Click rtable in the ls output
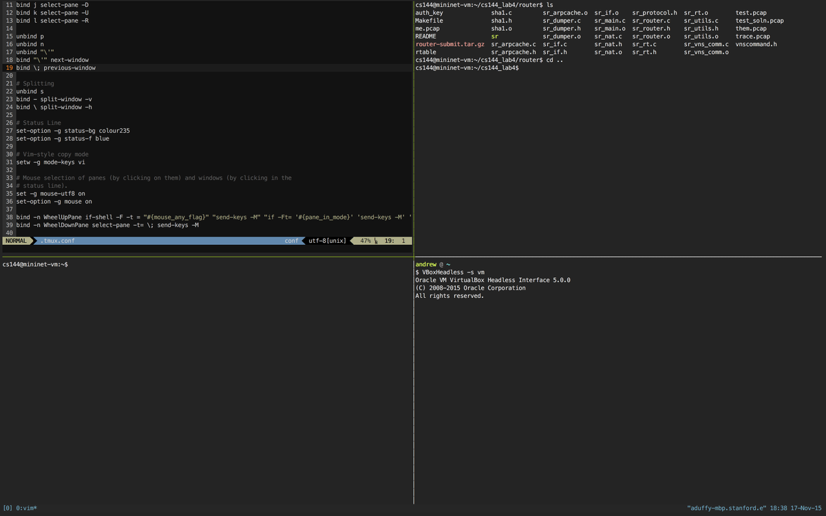Viewport: 826px width, 516px height. tap(426, 52)
